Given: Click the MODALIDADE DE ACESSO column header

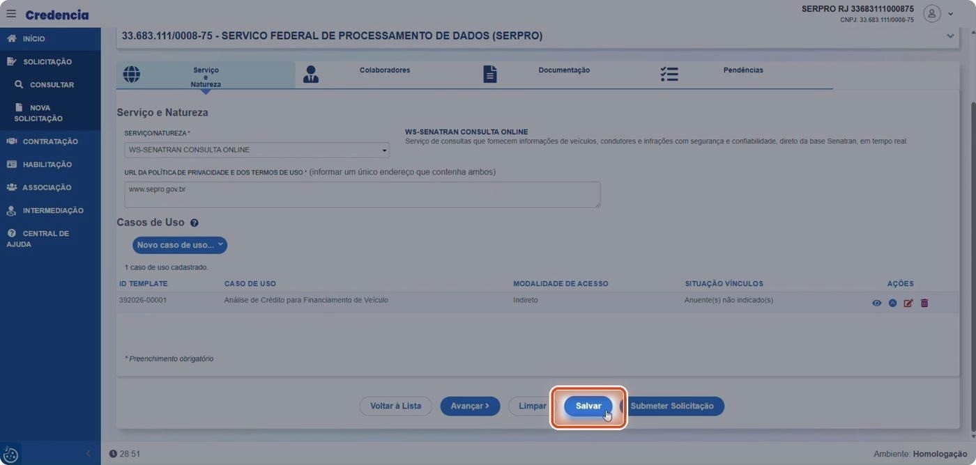Looking at the screenshot, I should 561,284.
